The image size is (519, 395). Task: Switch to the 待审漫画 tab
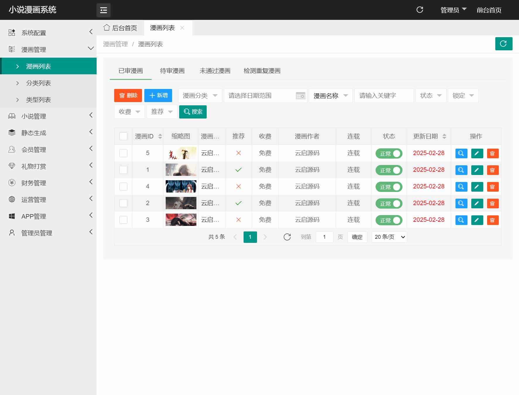[172, 71]
